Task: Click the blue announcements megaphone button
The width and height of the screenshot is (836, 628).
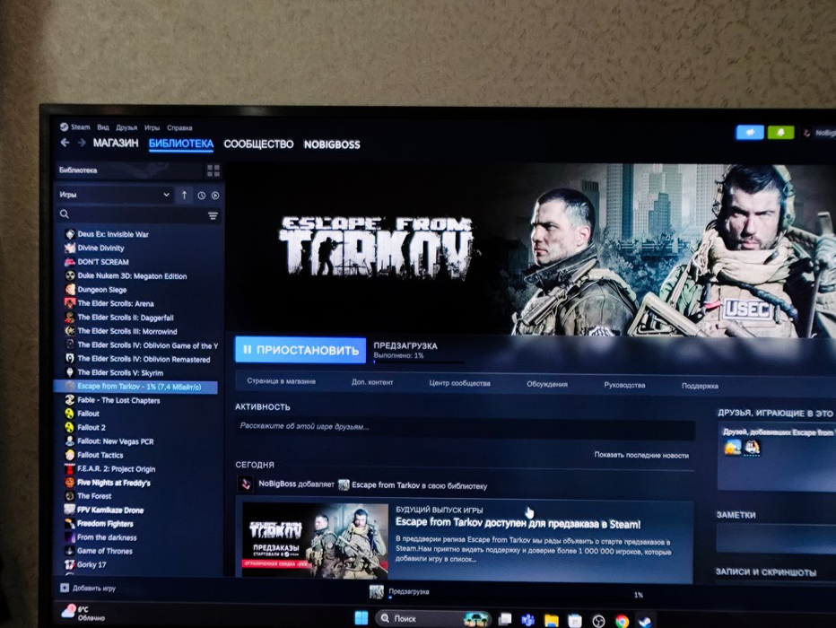Action: [750, 132]
